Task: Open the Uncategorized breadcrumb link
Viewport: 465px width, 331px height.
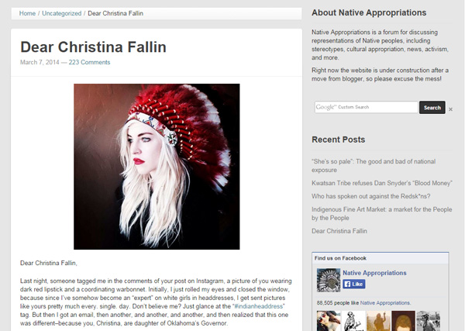Action: pos(62,13)
